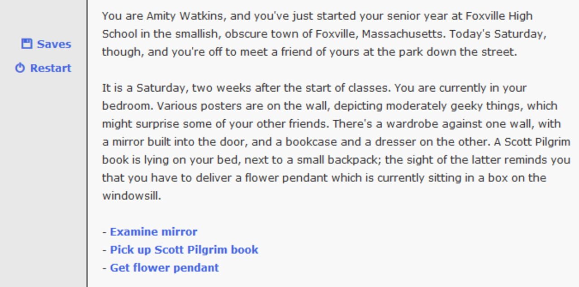Click the Restart power icon
The height and width of the screenshot is (287, 579).
20,68
